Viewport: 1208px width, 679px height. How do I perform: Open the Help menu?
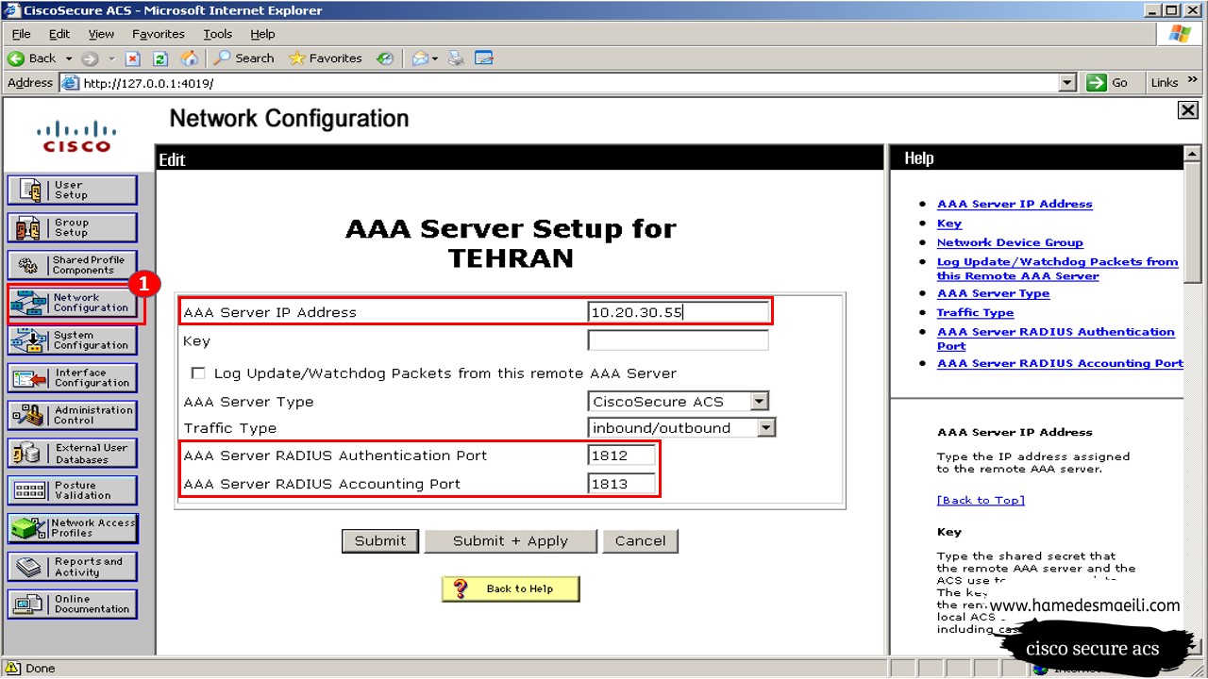(x=263, y=34)
